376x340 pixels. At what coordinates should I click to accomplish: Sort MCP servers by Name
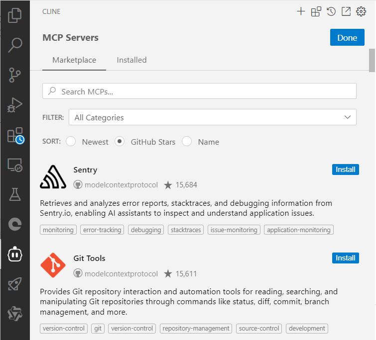click(187, 142)
